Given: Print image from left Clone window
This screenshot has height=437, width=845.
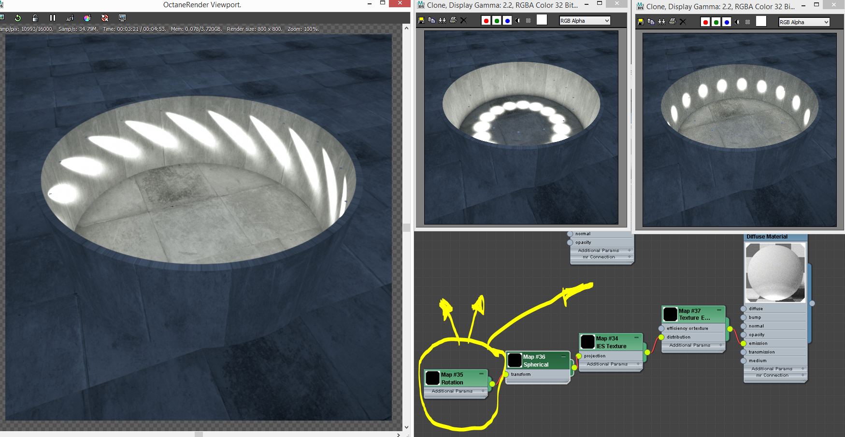Looking at the screenshot, I should point(453,20).
